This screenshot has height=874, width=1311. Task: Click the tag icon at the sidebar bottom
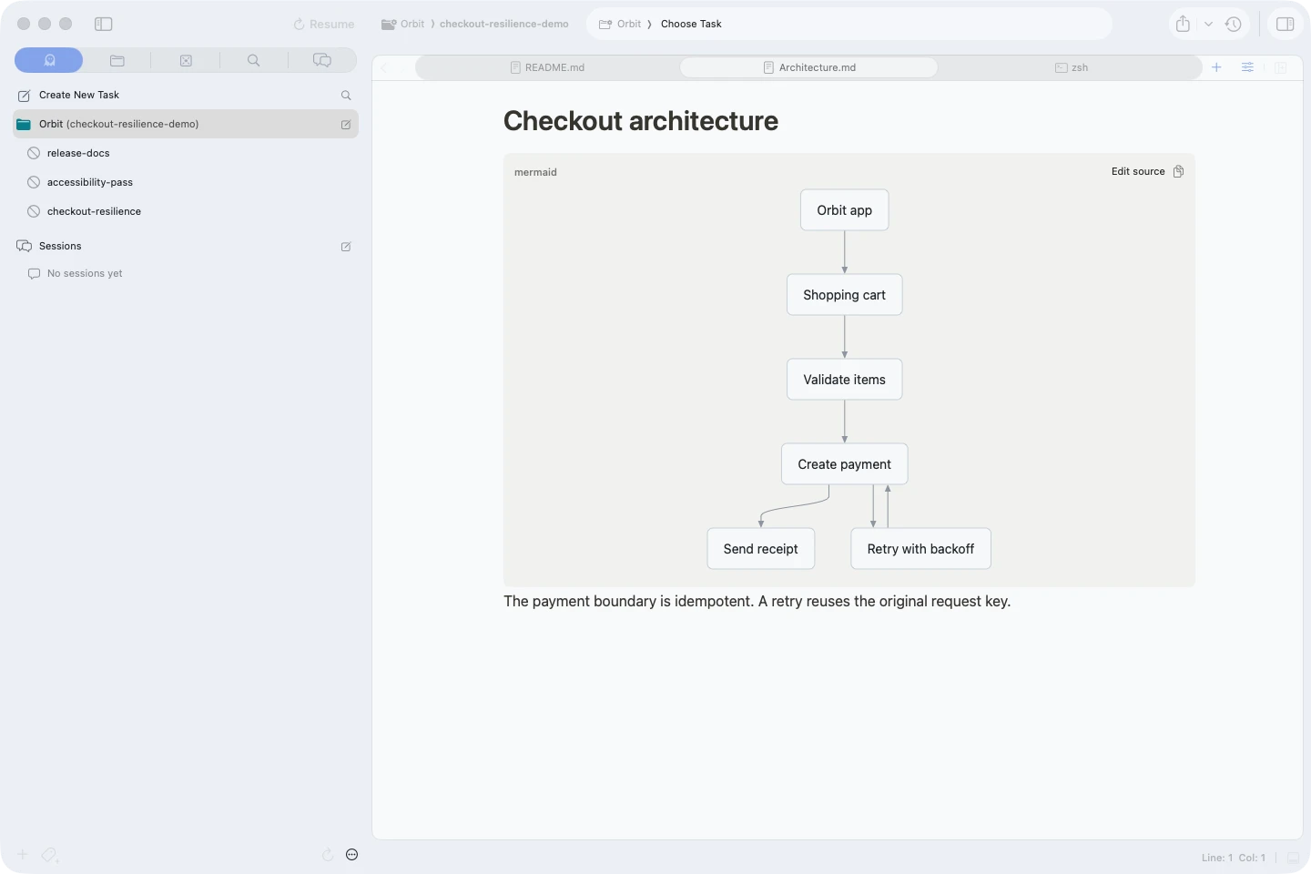point(50,855)
